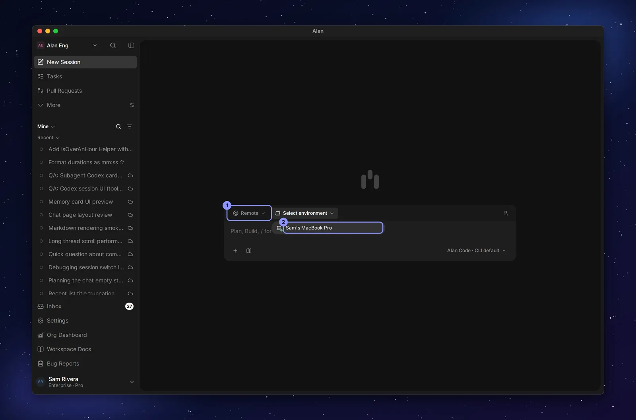
Task: Open sidebar customize icon next to More
Action: click(x=132, y=105)
